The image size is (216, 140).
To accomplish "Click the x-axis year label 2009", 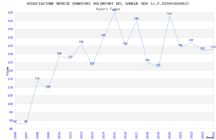I will point(48,135).
